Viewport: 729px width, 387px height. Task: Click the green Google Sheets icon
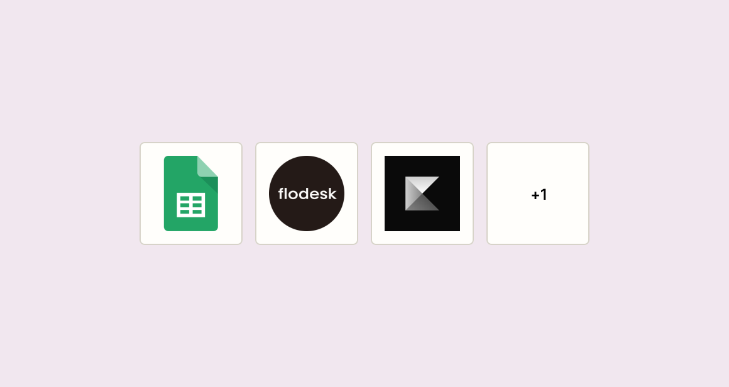(x=190, y=193)
